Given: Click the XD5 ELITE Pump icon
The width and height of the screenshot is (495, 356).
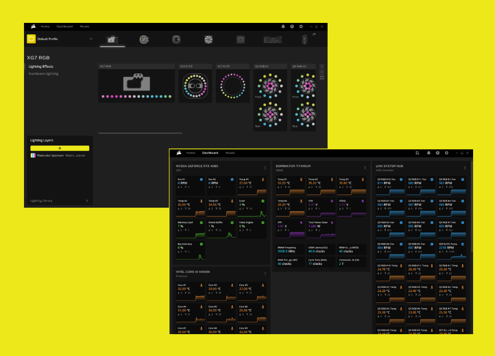Looking at the screenshot, I should [463, 244].
